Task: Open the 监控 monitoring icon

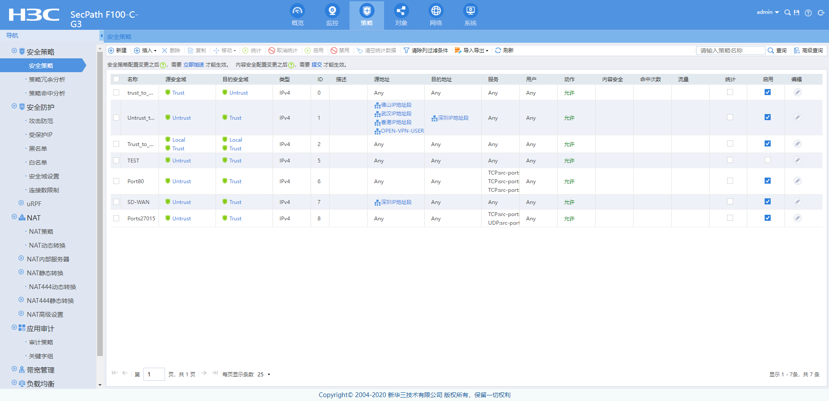Action: tap(332, 11)
